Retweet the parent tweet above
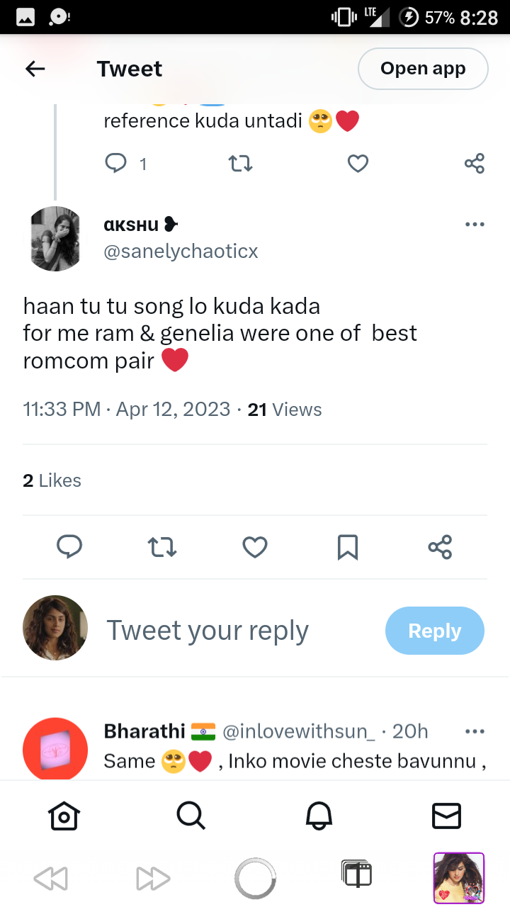510x907 pixels. pos(241,164)
